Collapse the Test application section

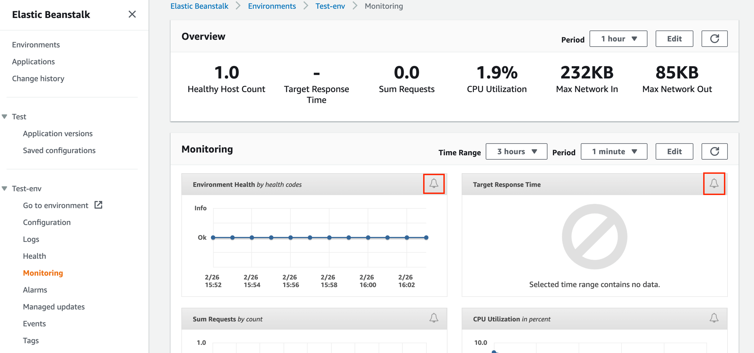(x=5, y=117)
